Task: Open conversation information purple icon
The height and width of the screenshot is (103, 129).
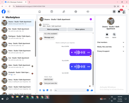Action: pos(91,19)
